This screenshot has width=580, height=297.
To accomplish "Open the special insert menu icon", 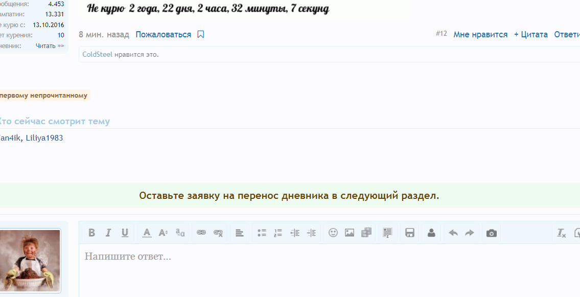I will click(387, 233).
